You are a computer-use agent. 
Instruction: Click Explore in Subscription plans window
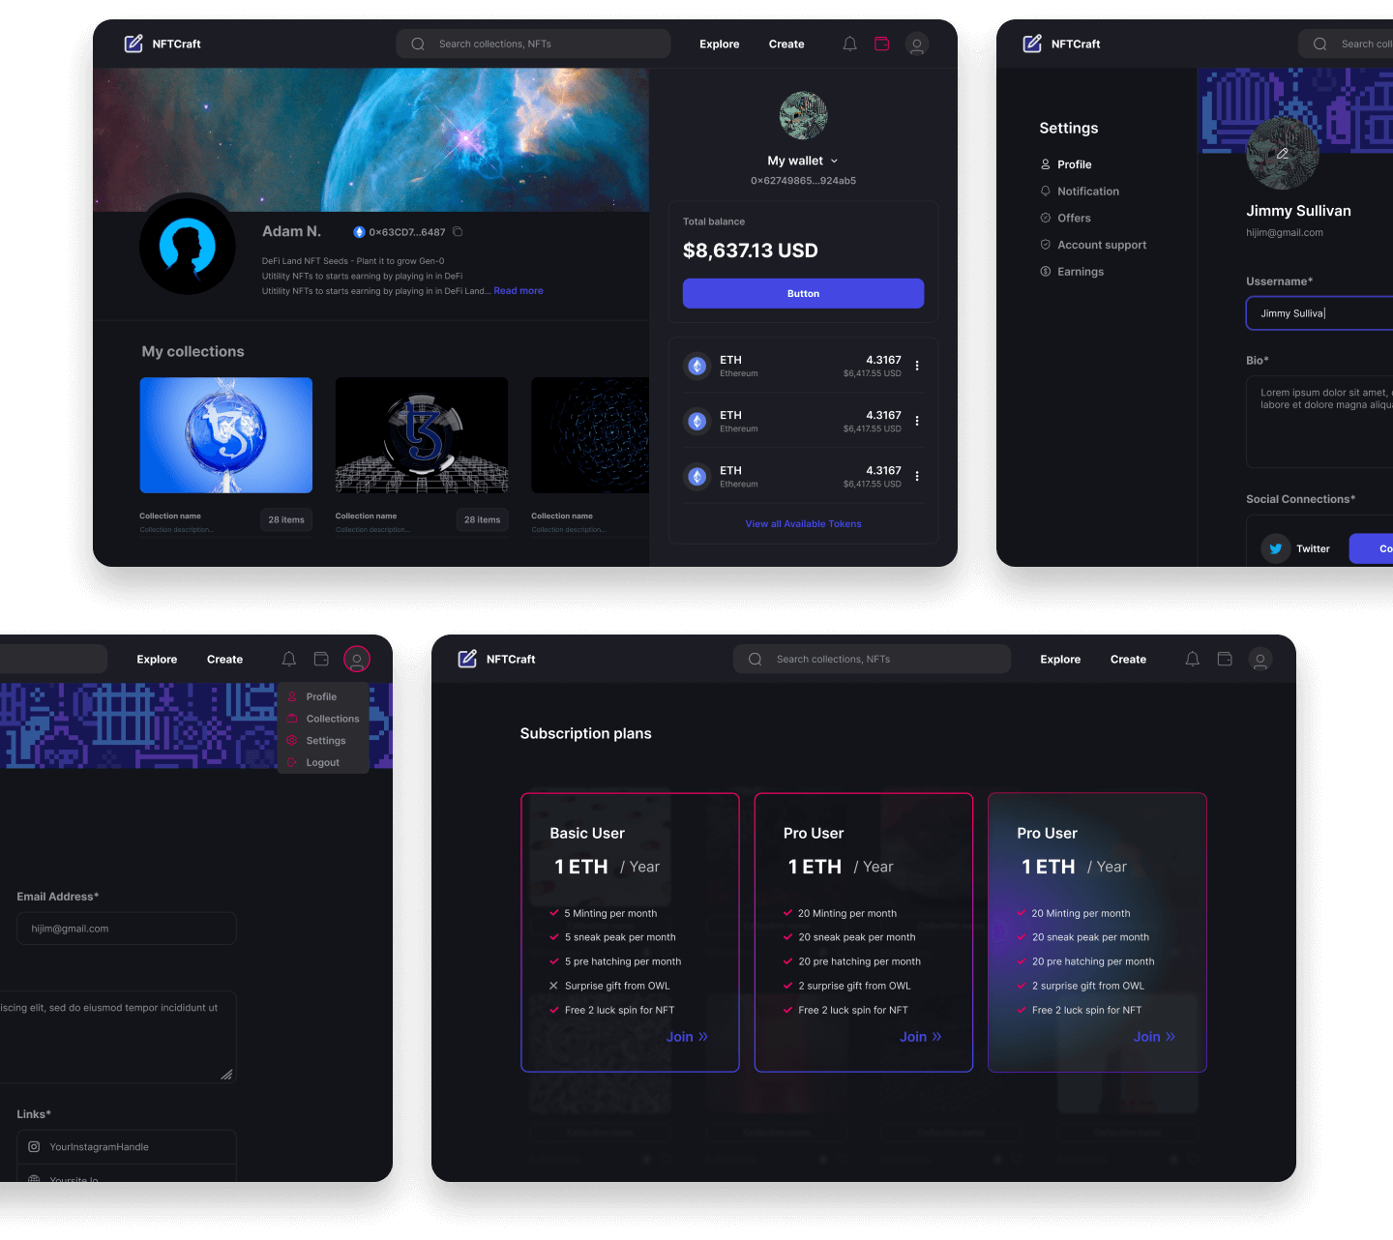coord(1060,659)
